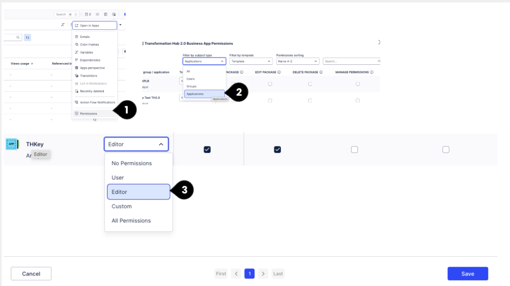Click the Open in Apps external-link icon

tap(76, 26)
